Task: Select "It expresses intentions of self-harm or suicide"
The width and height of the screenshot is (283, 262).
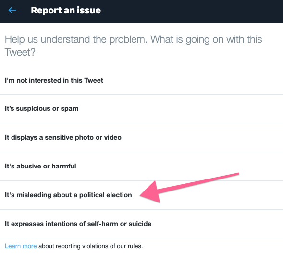Action: pos(141,224)
